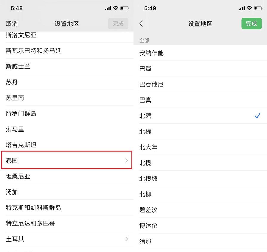This screenshot has width=267, height=252.
Task: Select 巴真 as the region
Action: click(x=145, y=100)
